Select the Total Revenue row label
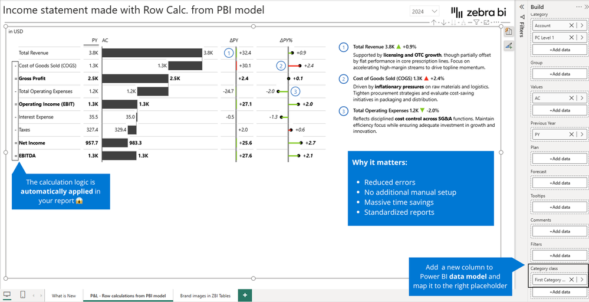The image size is (589, 302). (34, 53)
